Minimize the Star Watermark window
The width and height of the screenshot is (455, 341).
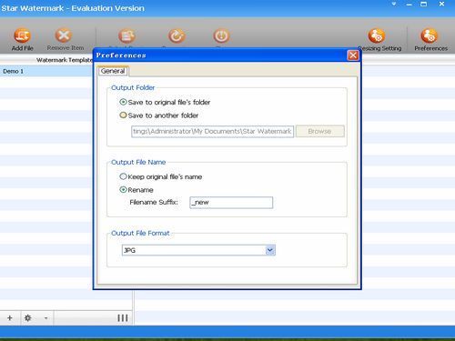click(x=409, y=5)
